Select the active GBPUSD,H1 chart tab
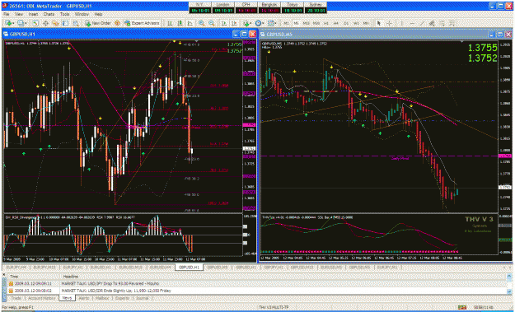515x312 pixels. [x=190, y=268]
